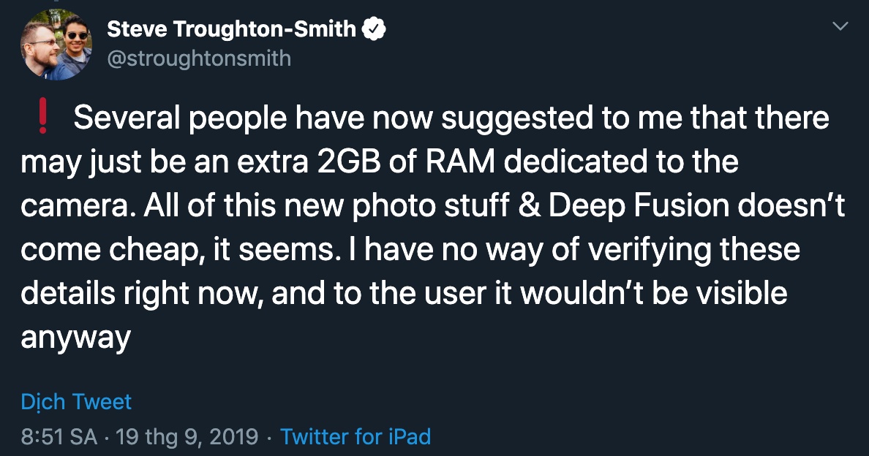
Task: Translate with the Dịch Tweet link
Action: (x=76, y=401)
